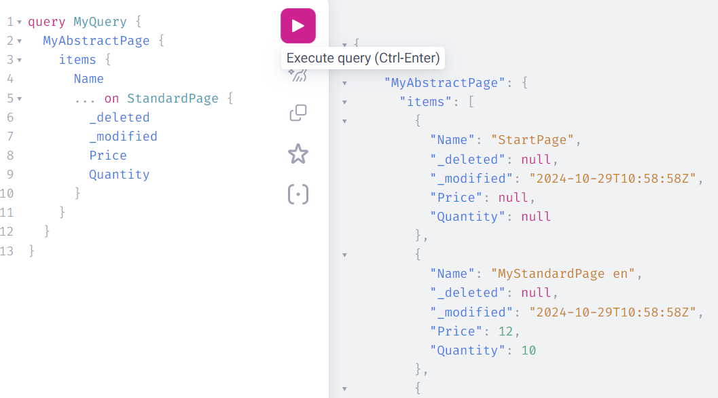This screenshot has height=398, width=718.
Task: Click MyStandardPage en's _modified timestamp value
Action: tap(613, 312)
